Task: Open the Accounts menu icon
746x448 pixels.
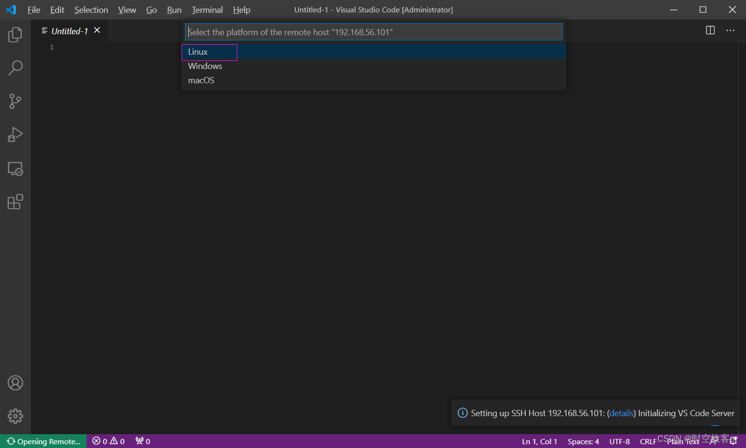Action: coord(15,383)
